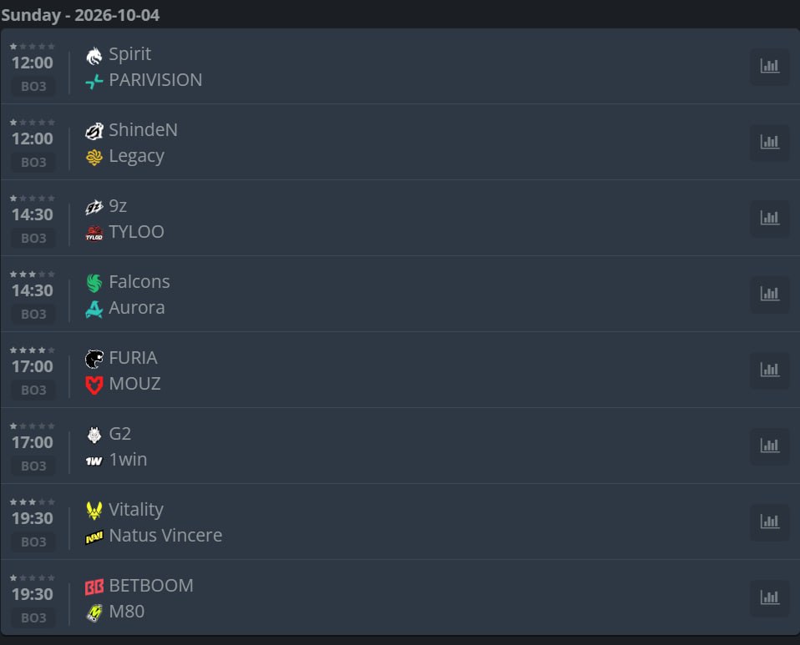800x645 pixels.
Task: Click the TYLOO team logo
Action: [94, 233]
